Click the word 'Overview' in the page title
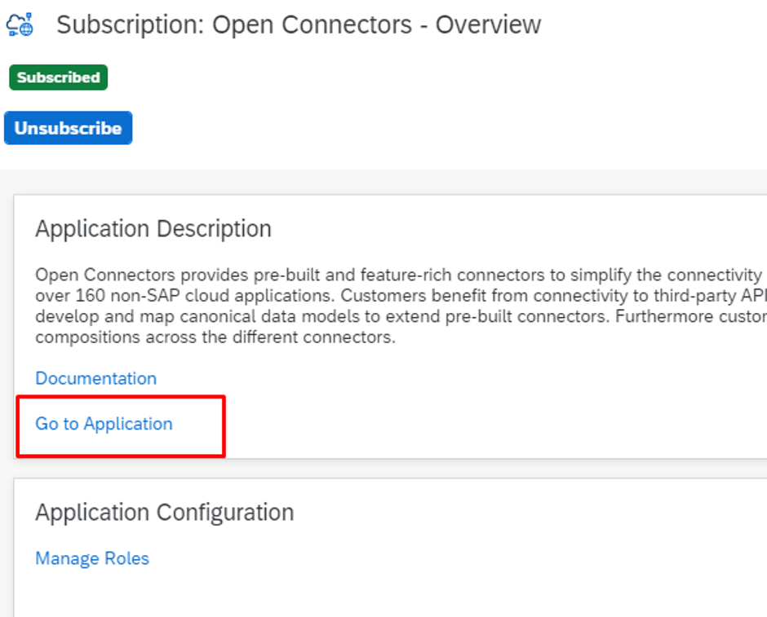Viewport: 767px width, 617px height. [x=488, y=24]
